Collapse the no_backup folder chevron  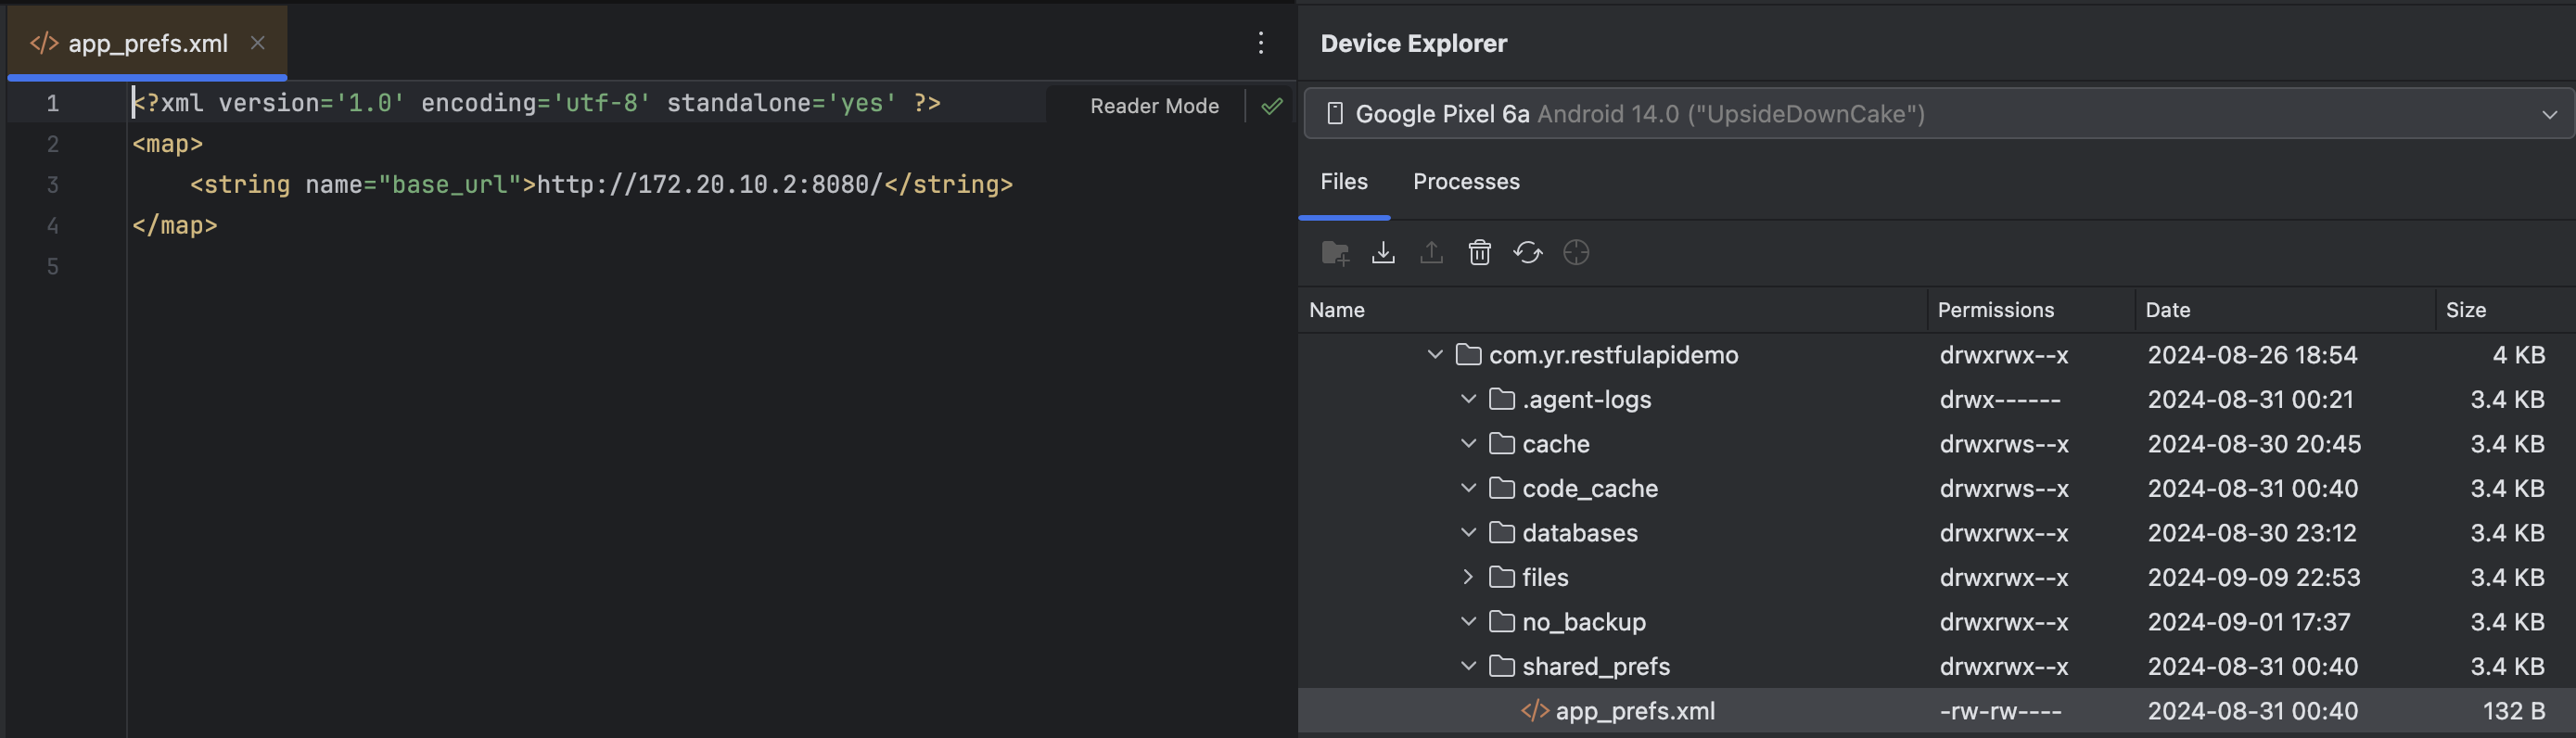point(1468,622)
